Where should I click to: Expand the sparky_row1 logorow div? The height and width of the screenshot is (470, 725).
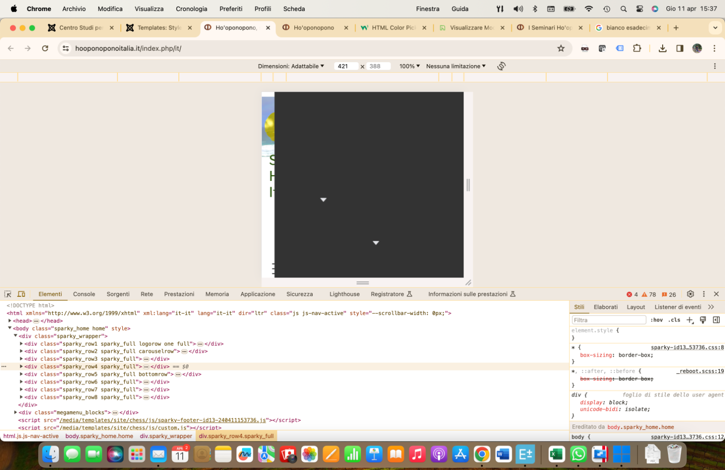(x=21, y=344)
